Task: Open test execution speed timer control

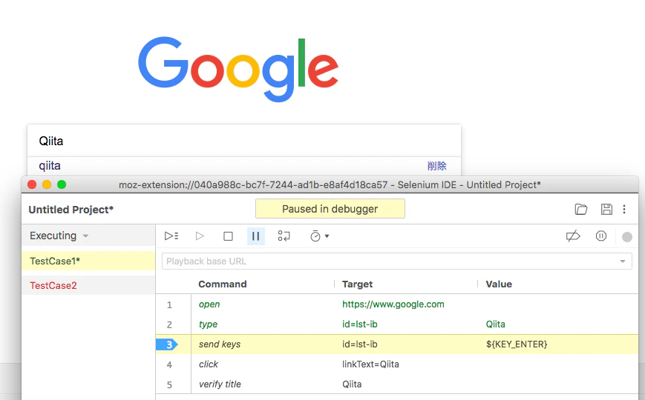Action: click(x=319, y=236)
